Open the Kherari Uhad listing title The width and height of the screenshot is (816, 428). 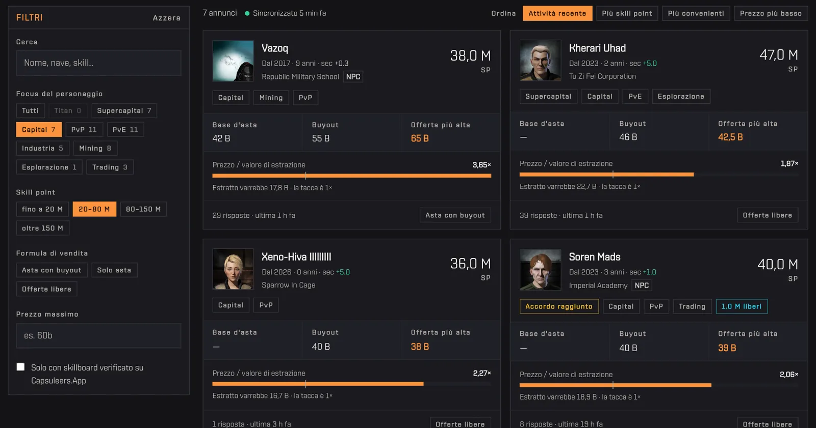click(x=597, y=48)
